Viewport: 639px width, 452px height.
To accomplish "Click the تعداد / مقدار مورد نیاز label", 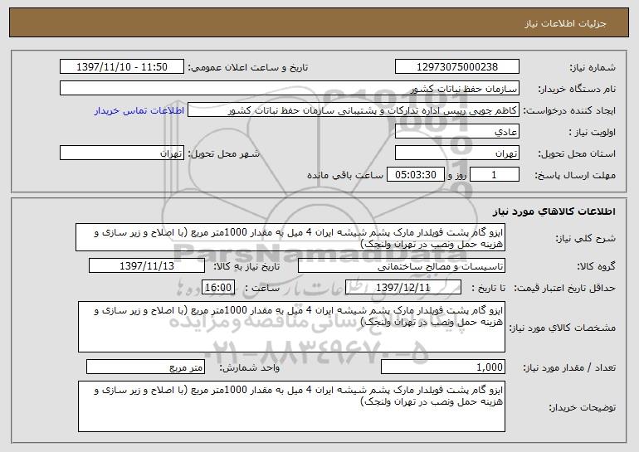I will click(569, 367).
